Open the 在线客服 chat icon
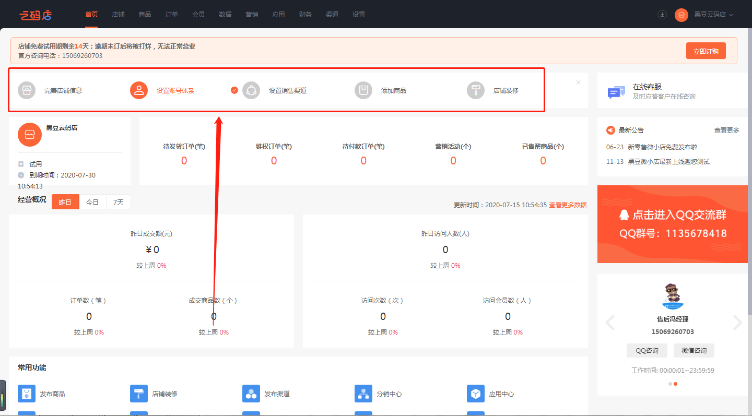Image resolution: width=752 pixels, height=416 pixels. point(616,92)
